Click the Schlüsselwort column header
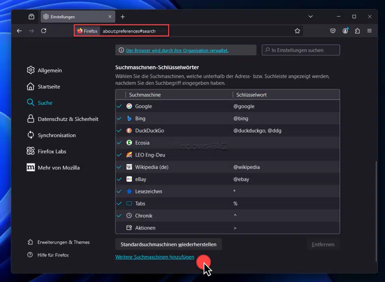Viewport: 385px width, 282px height. coord(286,95)
